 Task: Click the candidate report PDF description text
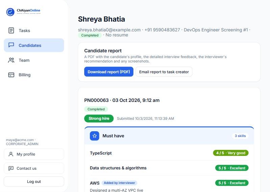point(155,59)
